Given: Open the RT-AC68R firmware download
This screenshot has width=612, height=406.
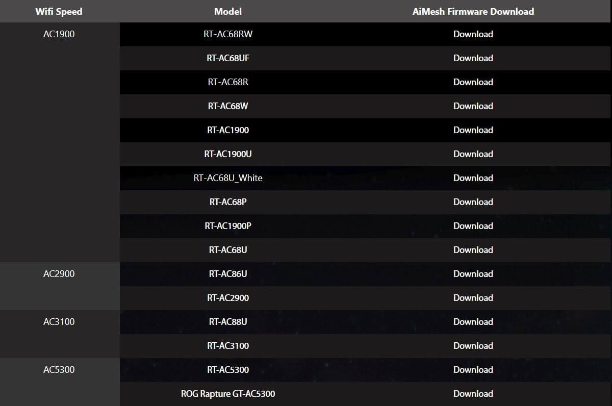Looking at the screenshot, I should (x=473, y=82).
